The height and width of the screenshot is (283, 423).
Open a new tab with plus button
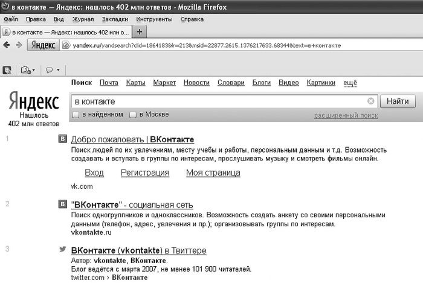coord(140,31)
